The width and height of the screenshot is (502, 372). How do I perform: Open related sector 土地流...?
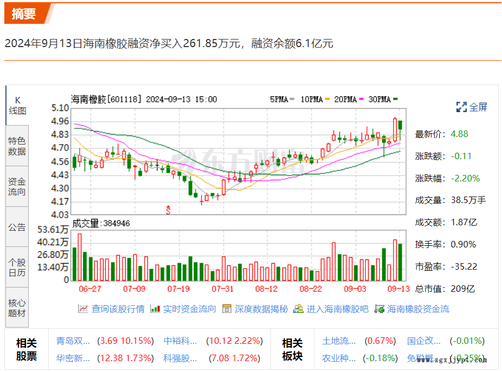point(339,341)
